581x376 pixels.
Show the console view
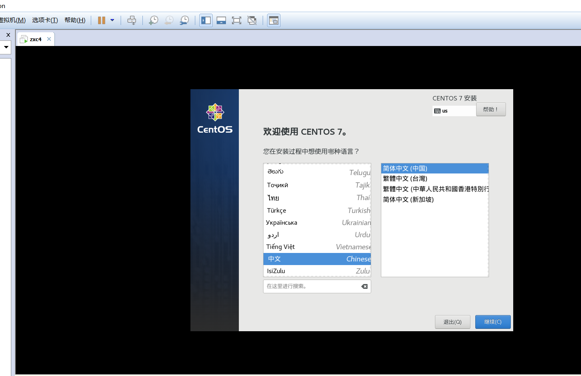[274, 20]
